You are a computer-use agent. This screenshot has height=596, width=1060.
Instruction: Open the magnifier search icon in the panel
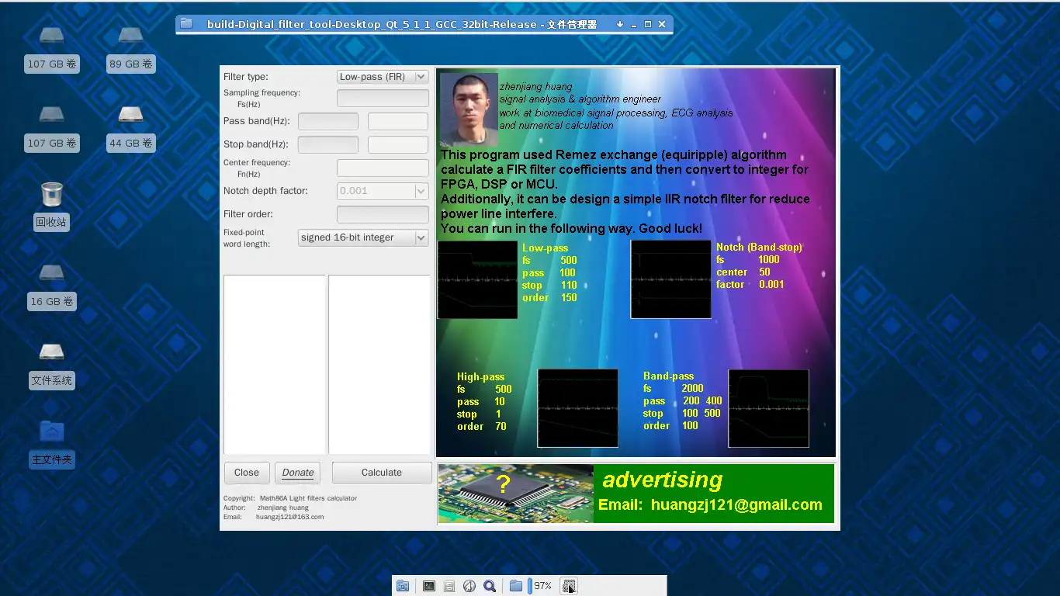point(490,586)
